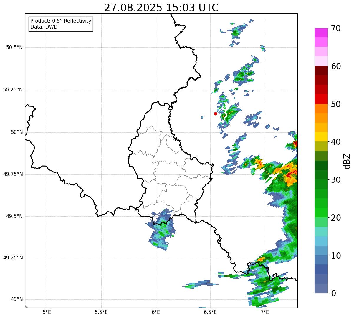The height and width of the screenshot is (318, 354).
Task: Click the dark blue colorbar segment below 10
Action: [x=321, y=269]
